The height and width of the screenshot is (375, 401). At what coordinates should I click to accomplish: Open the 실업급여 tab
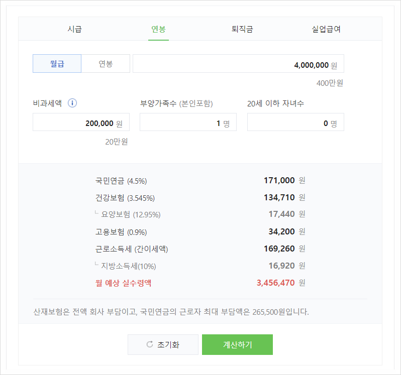[x=326, y=29]
